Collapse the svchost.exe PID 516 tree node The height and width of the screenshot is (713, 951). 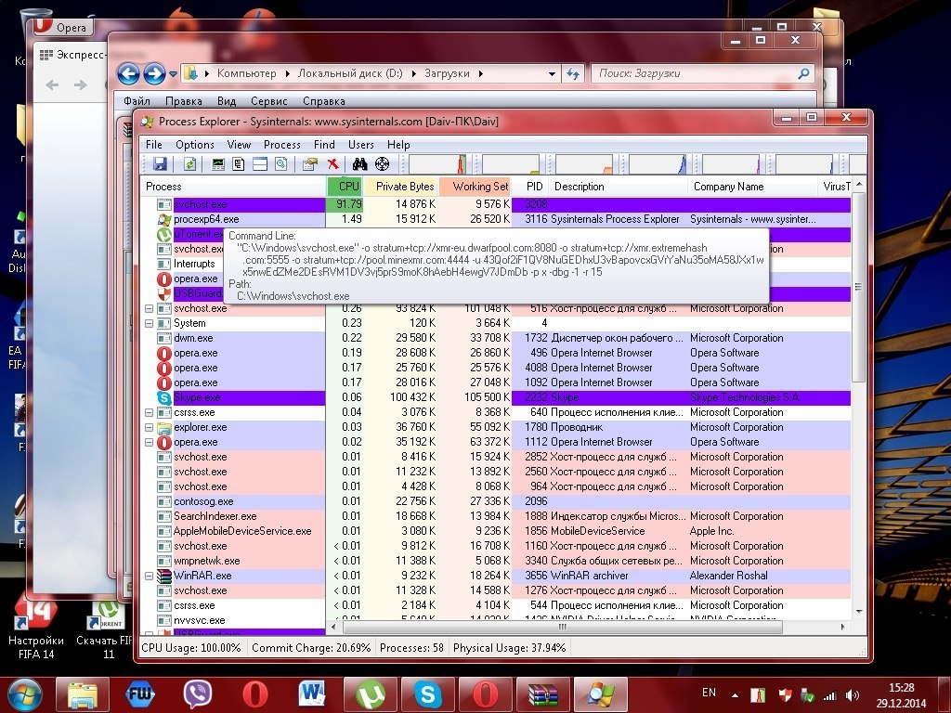[150, 308]
